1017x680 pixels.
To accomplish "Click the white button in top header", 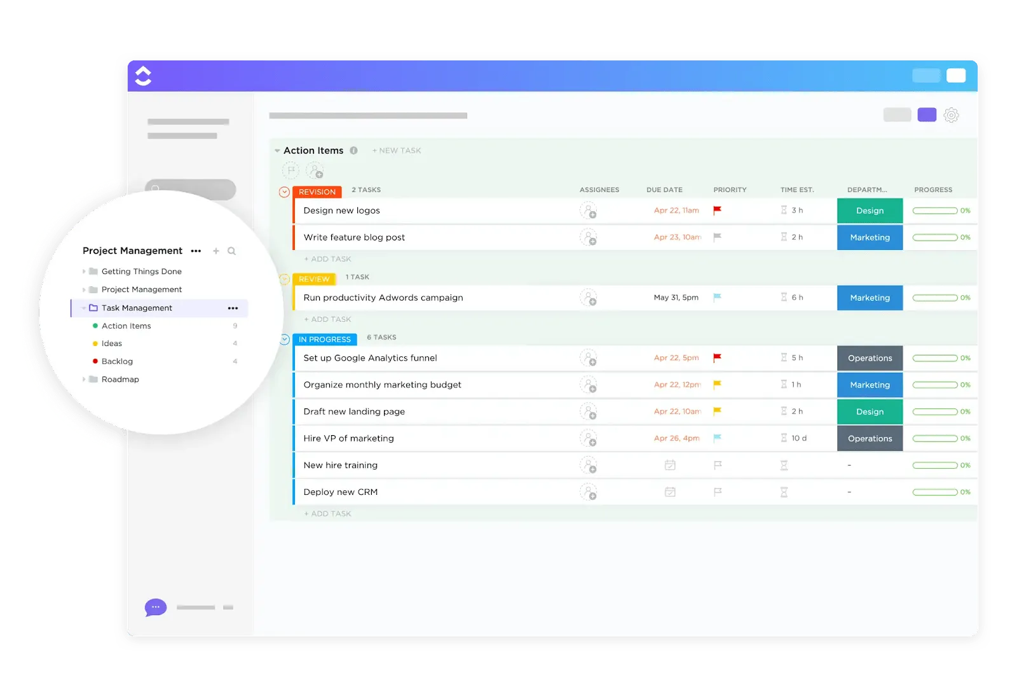I will [x=956, y=76].
